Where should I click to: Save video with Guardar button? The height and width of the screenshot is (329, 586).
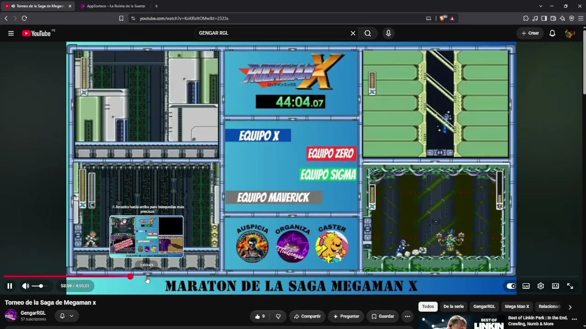383,316
